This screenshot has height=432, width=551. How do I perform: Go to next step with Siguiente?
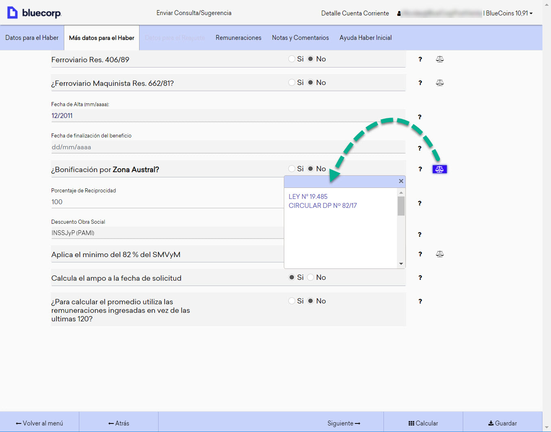344,423
